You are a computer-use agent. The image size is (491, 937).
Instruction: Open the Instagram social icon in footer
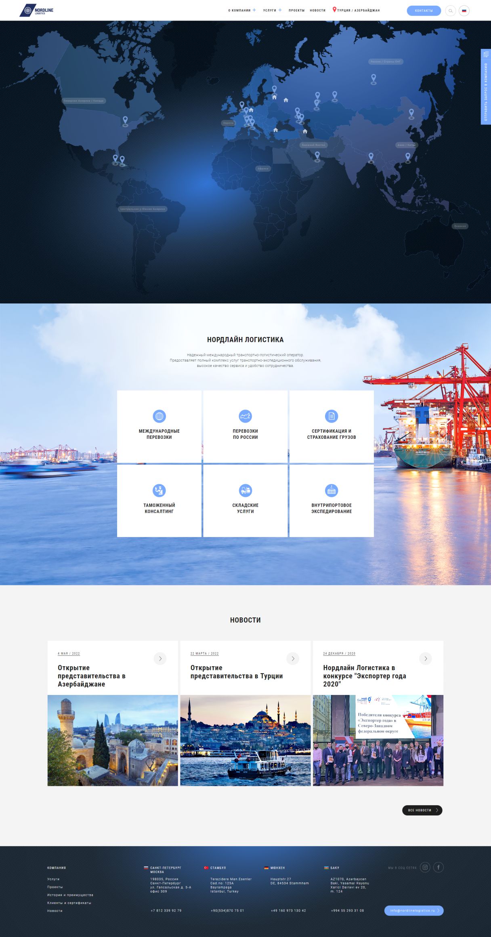[x=425, y=867]
